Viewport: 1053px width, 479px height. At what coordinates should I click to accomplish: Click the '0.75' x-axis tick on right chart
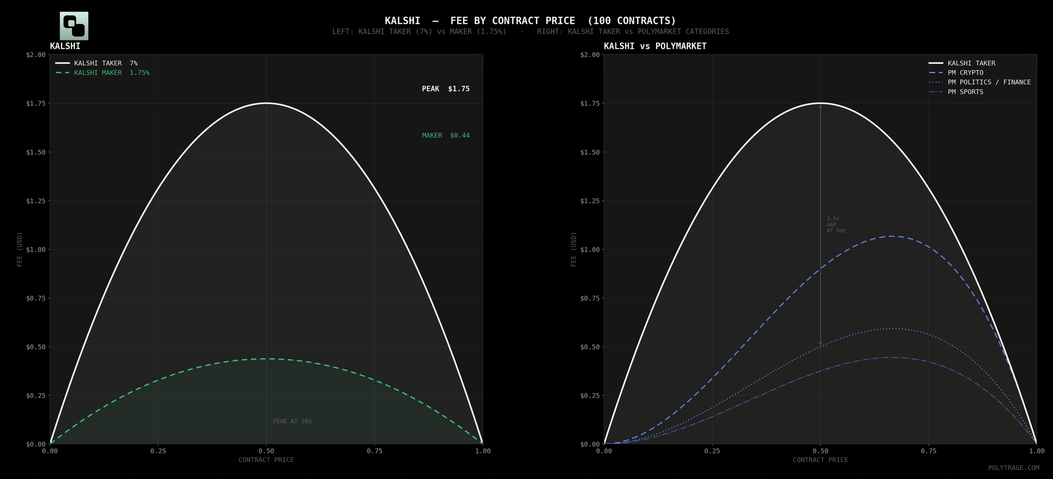[929, 451]
